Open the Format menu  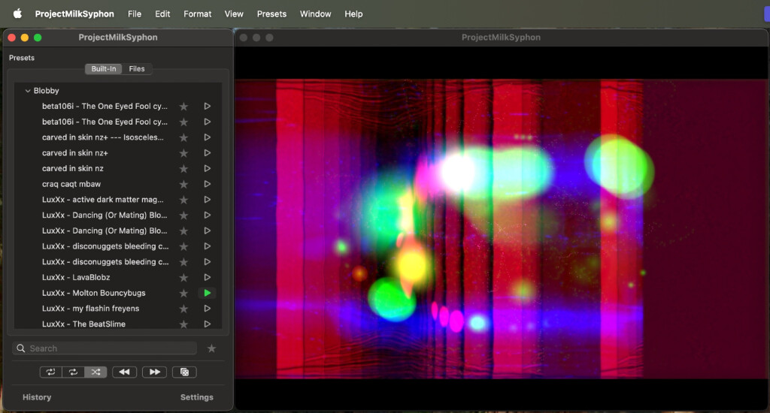197,14
